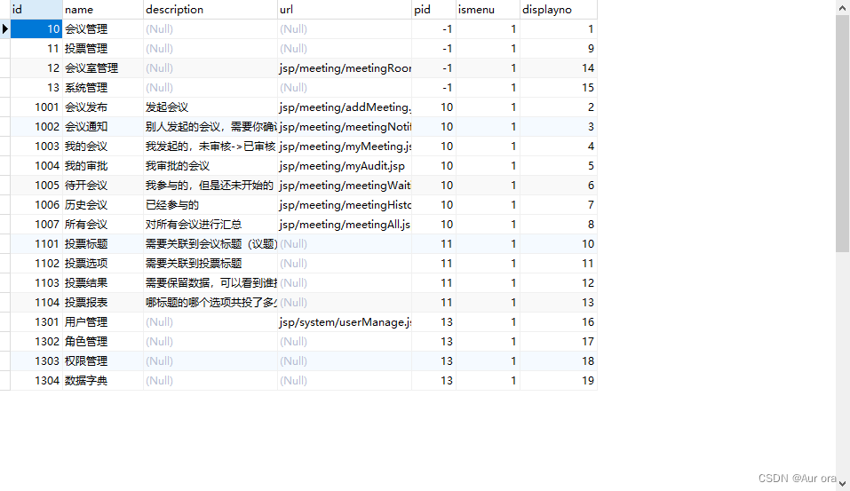This screenshot has width=850, height=491.
Task: Select name cell 投票标题
Action: (103, 244)
